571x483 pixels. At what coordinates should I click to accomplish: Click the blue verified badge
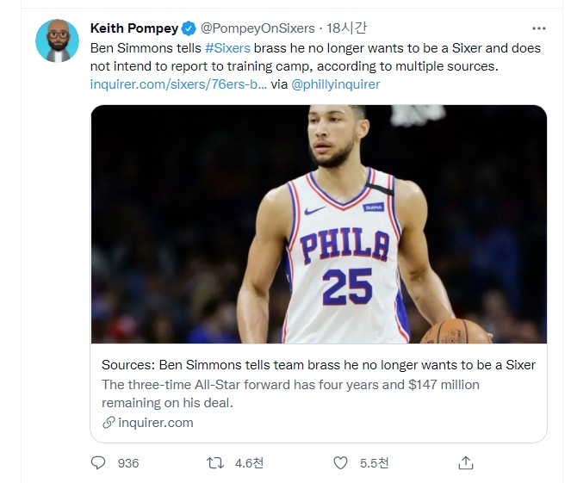pyautogui.click(x=189, y=28)
